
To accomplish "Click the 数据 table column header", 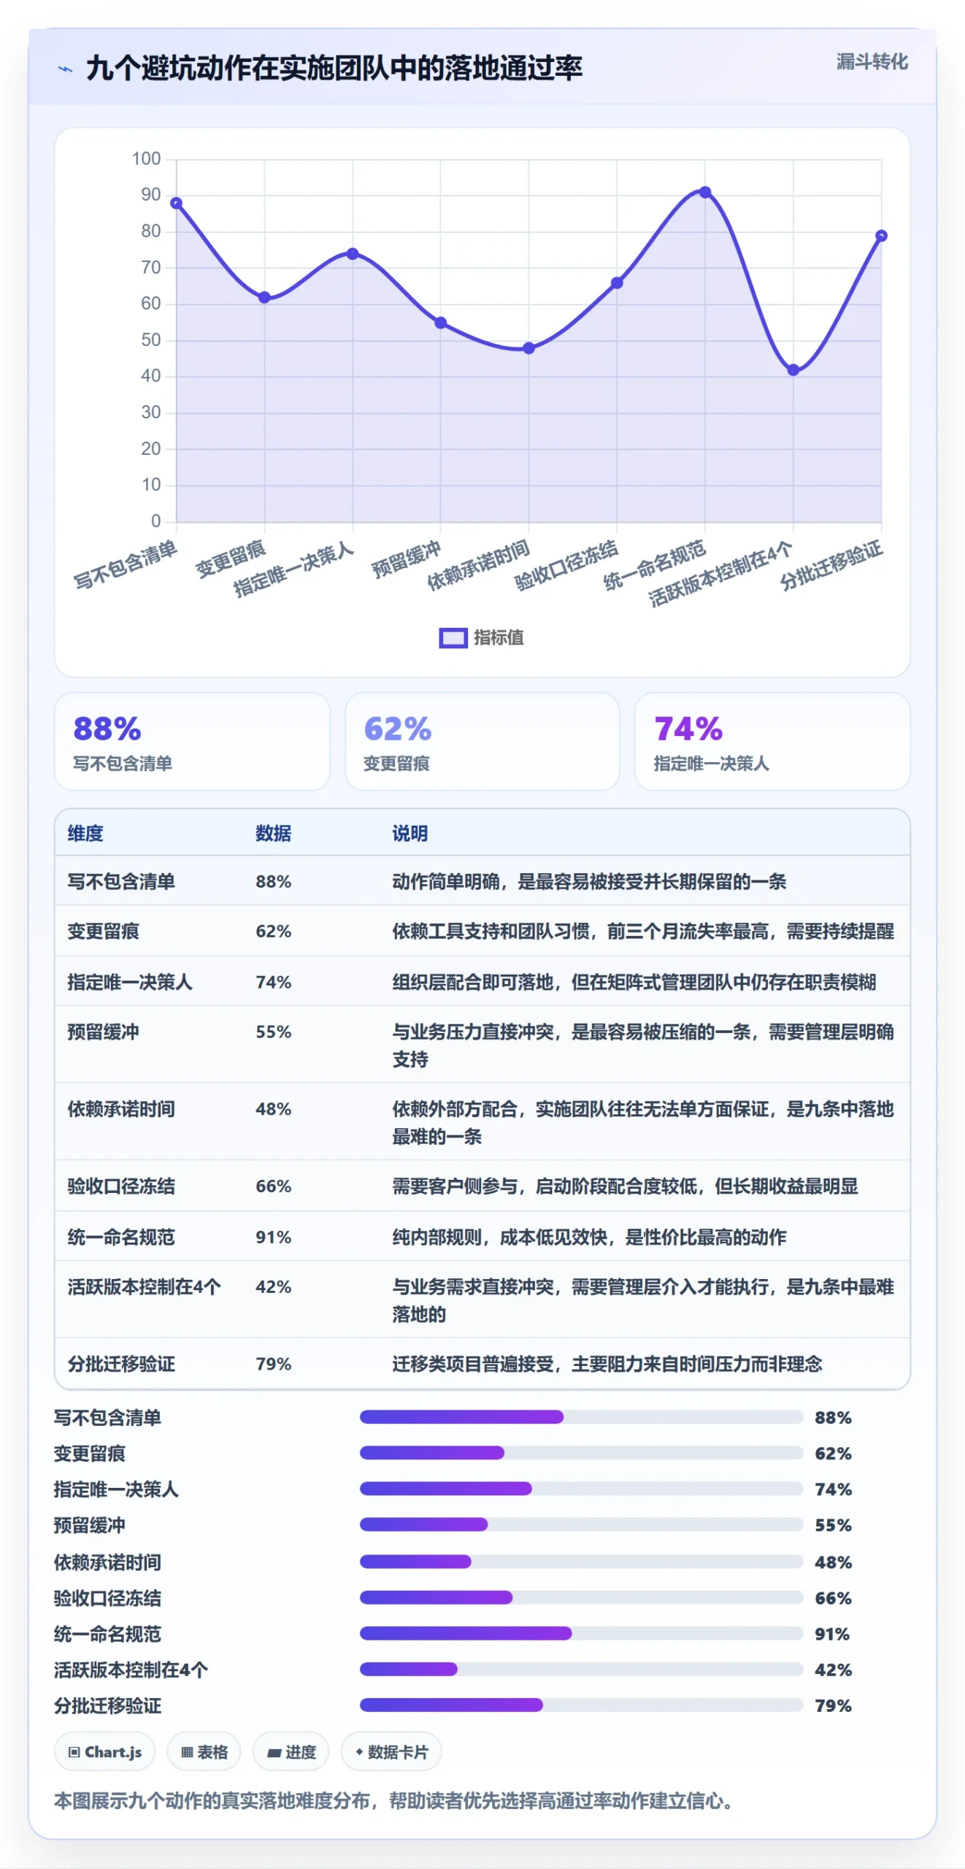I will (x=273, y=833).
